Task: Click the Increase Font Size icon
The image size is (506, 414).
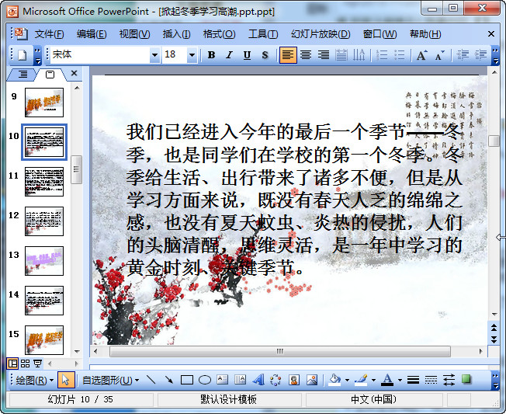Action: pyautogui.click(x=421, y=55)
